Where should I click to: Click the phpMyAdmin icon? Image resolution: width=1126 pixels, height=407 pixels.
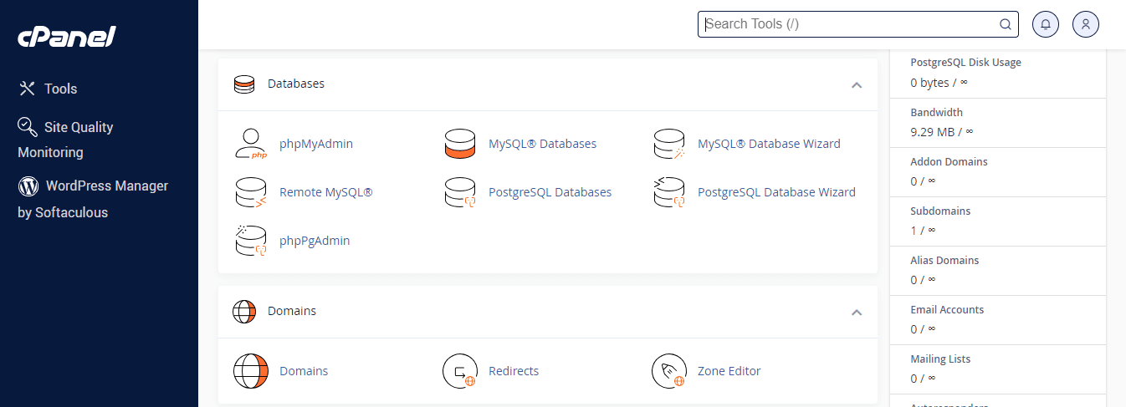pyautogui.click(x=250, y=144)
